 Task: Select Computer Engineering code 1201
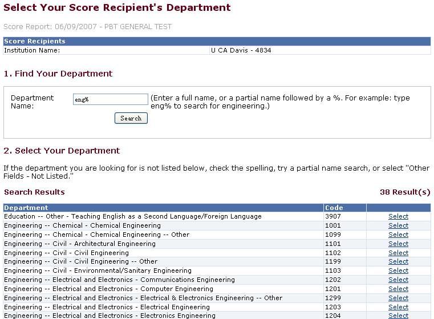[398, 289]
